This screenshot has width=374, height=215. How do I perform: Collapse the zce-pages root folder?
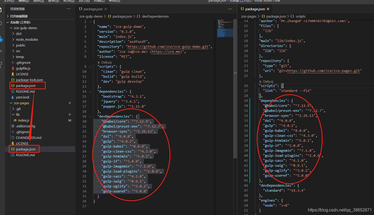[x=11, y=103]
